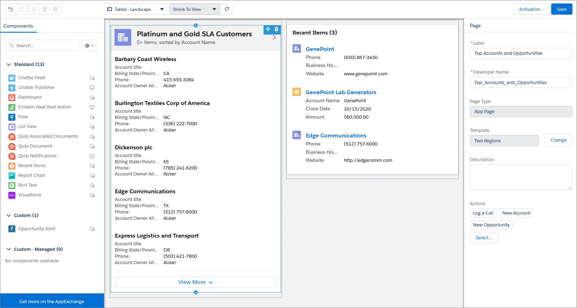Click the Developer Name input field

(521, 82)
